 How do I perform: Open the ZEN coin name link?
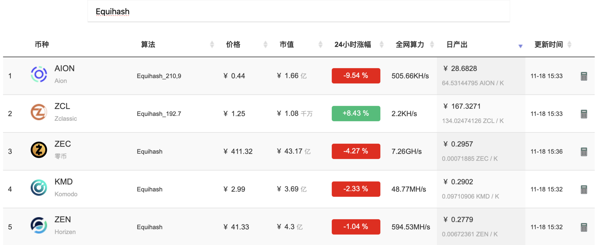pyautogui.click(x=63, y=220)
